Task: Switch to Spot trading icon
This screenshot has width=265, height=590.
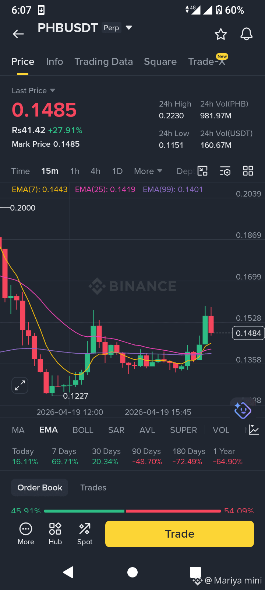Action: coord(85,534)
